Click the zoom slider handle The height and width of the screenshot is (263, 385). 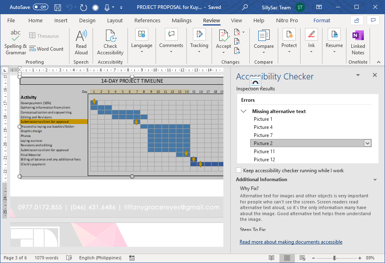pos(334,258)
